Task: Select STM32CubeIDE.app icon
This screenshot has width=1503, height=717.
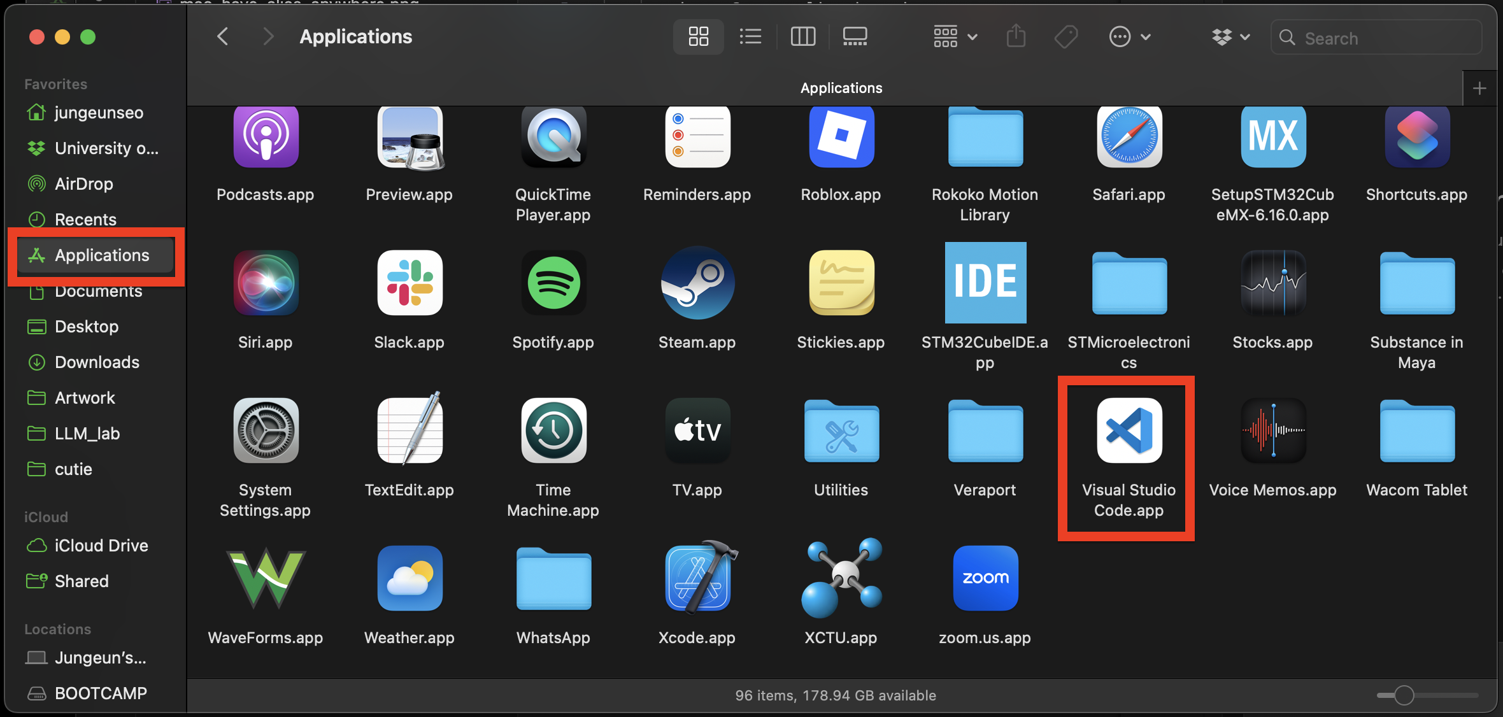Action: (985, 283)
